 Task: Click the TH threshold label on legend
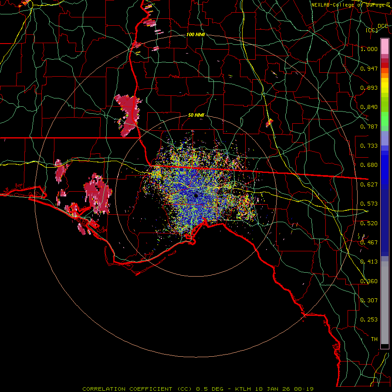coord(374,339)
